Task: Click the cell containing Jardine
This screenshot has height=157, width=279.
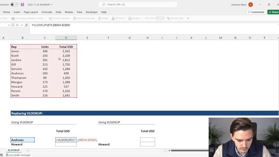Action: [x=22, y=60]
